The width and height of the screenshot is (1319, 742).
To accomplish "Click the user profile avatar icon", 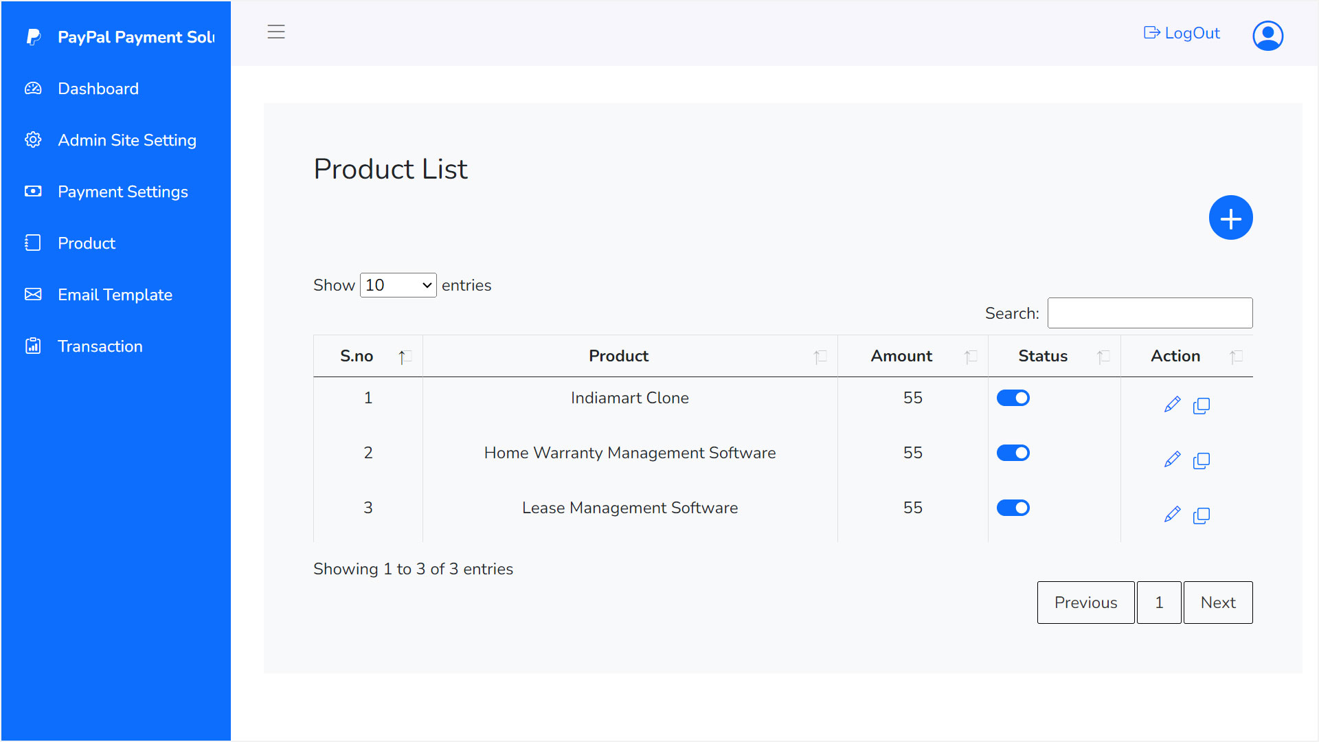I will (x=1268, y=32).
